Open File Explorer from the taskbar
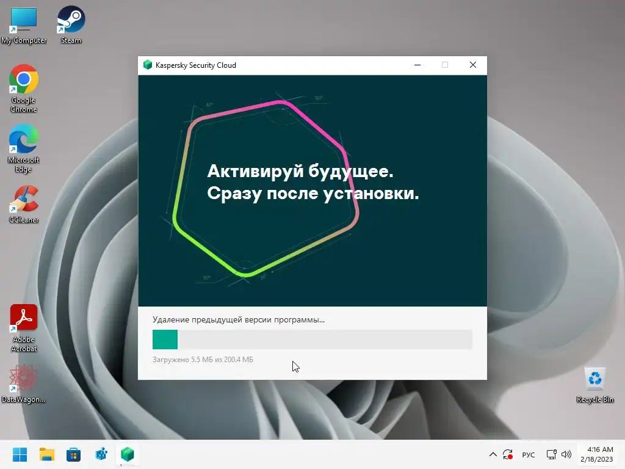Screen dimensions: 625x469 pyautogui.click(x=46, y=454)
